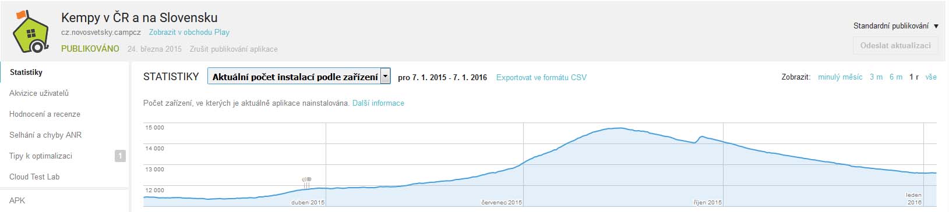This screenshot has width=949, height=212.
Task: Show statistics for minulý měsíc
Action: point(840,77)
